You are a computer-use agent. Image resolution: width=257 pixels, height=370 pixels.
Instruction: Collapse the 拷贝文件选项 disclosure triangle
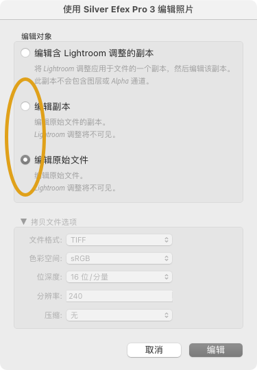pos(23,221)
